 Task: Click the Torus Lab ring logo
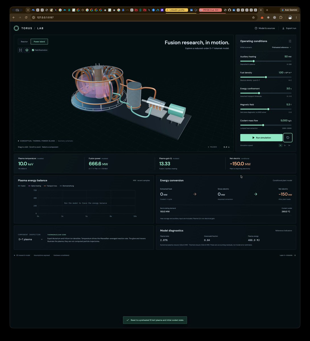pyautogui.click(x=16, y=28)
